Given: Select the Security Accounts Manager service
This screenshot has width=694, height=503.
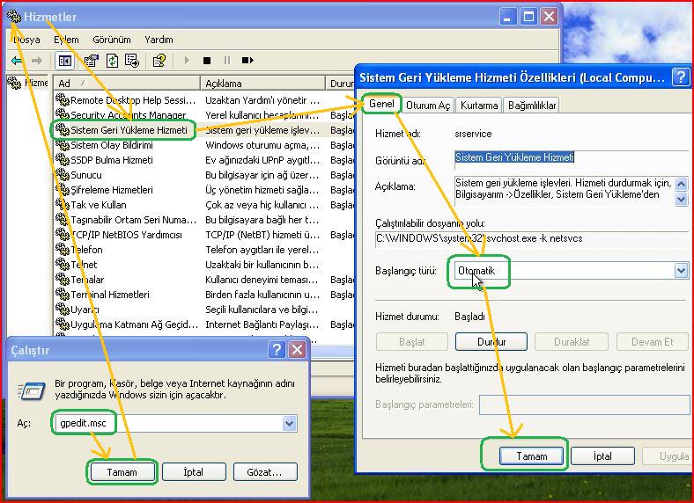Looking at the screenshot, I should pos(204,115).
